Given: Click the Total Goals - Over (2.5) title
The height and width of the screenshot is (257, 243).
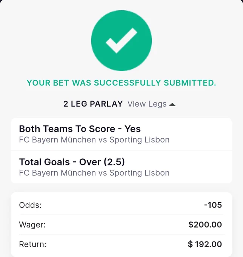Looking at the screenshot, I should (72, 162).
